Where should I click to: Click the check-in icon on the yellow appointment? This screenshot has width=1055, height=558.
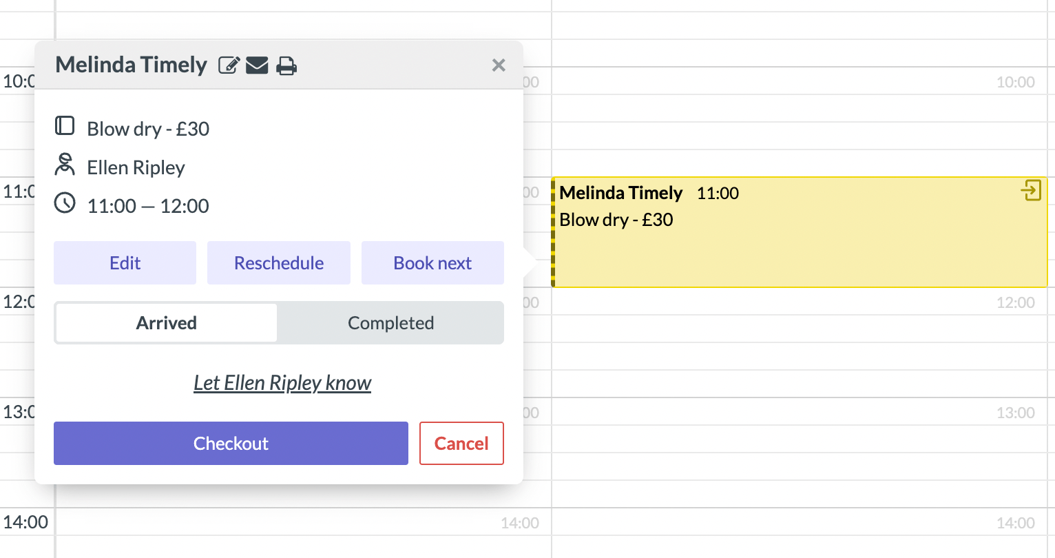click(1031, 191)
